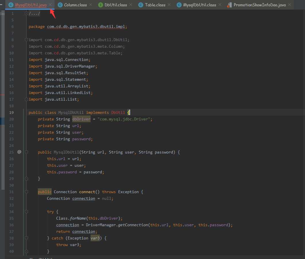This screenshot has width=305, height=259.
Task: Close the DbUtil.class tab
Action: point(131,5)
